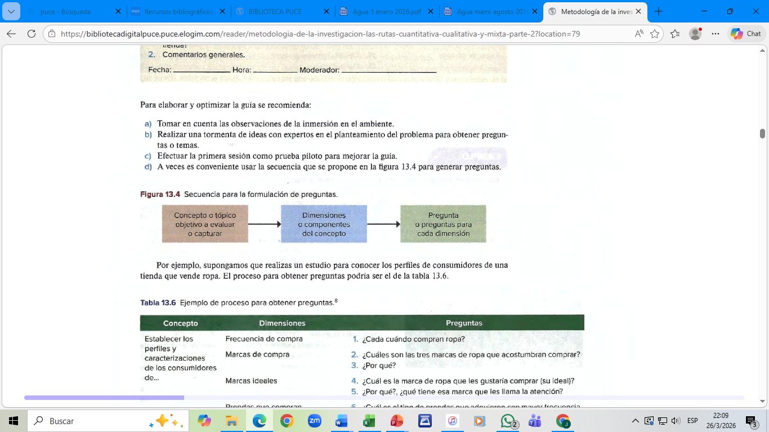Open Microsoft Excel from taskbar
The height and width of the screenshot is (432, 769).
(x=369, y=421)
